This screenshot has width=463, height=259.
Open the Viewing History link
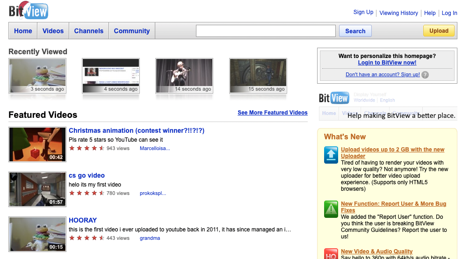(398, 13)
